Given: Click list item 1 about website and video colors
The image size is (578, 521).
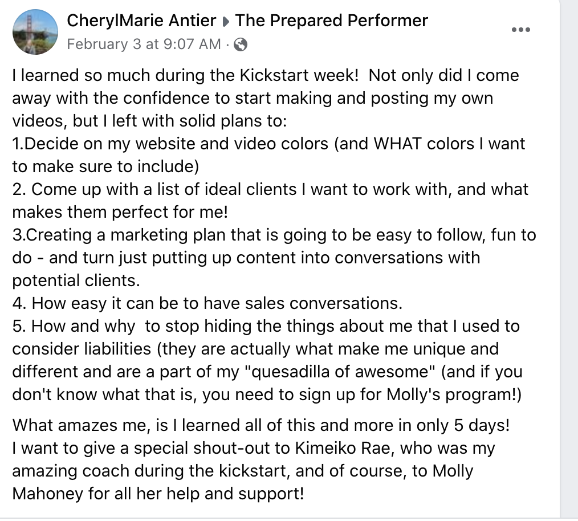Looking at the screenshot, I should pyautogui.click(x=268, y=155).
